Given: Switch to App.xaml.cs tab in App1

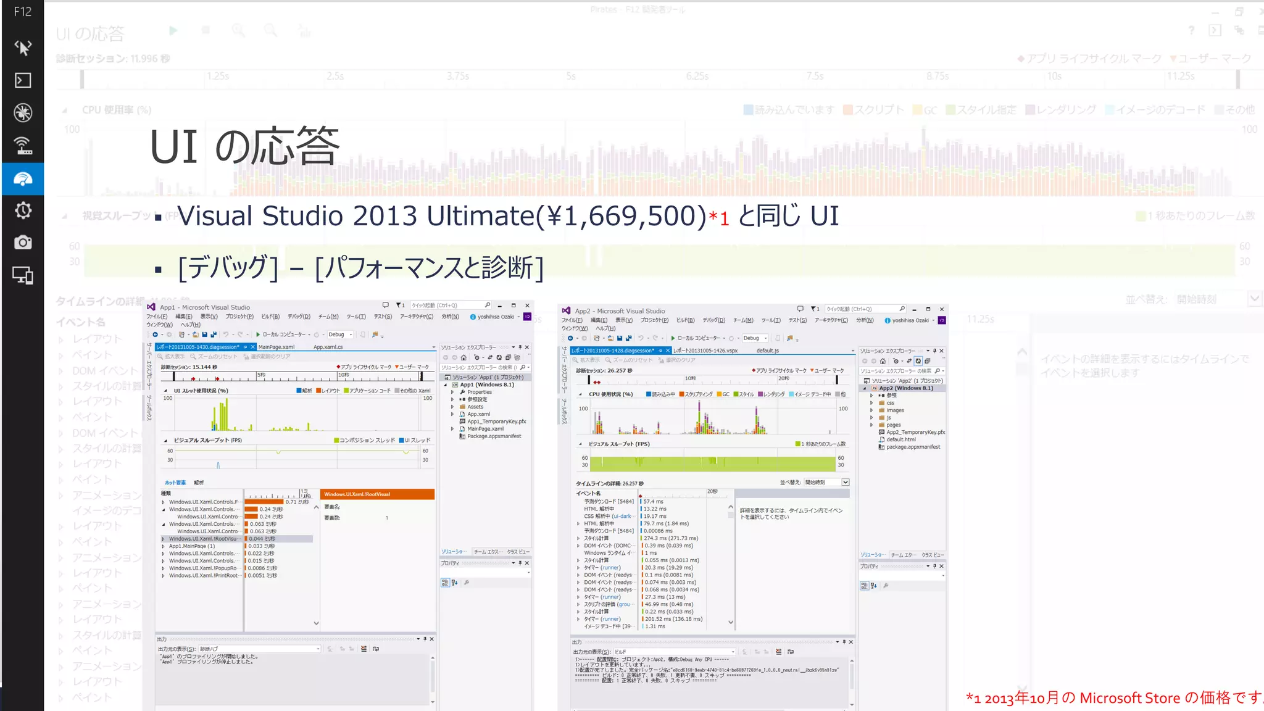Looking at the screenshot, I should 328,347.
